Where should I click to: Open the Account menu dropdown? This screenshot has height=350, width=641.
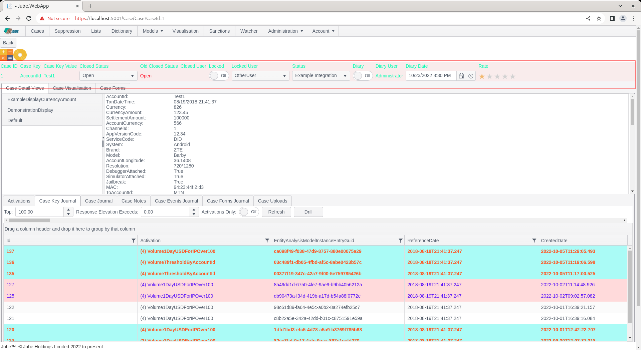[323, 31]
